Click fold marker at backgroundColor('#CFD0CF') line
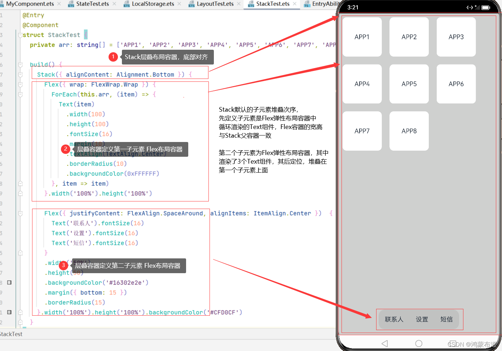The image size is (502, 351). pos(21,312)
